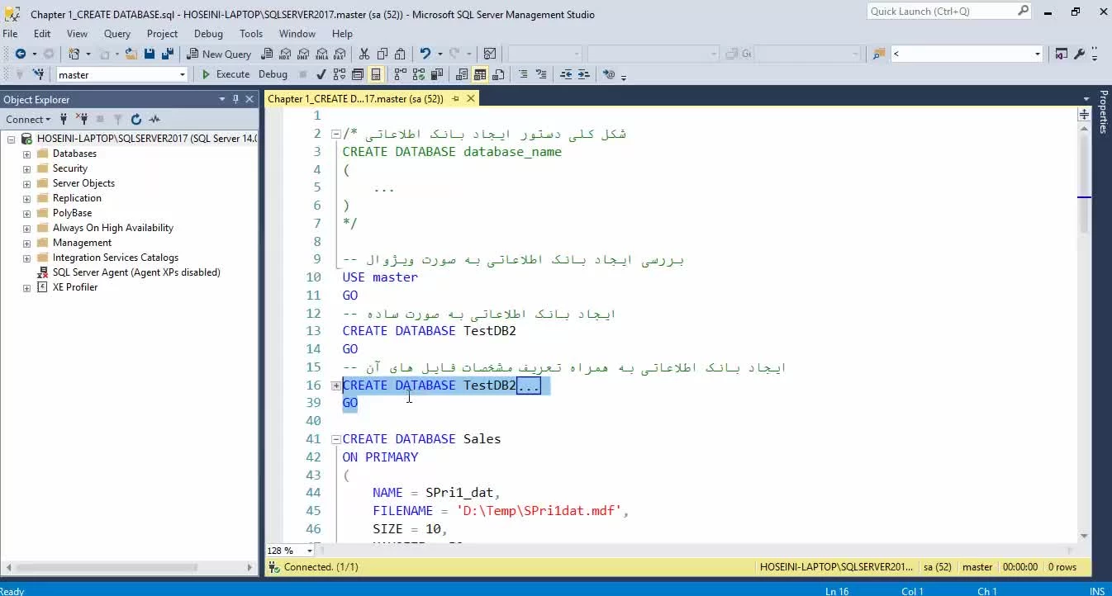1112x596 pixels.
Task: Click the New Project icon in the toolbar
Action: [74, 54]
